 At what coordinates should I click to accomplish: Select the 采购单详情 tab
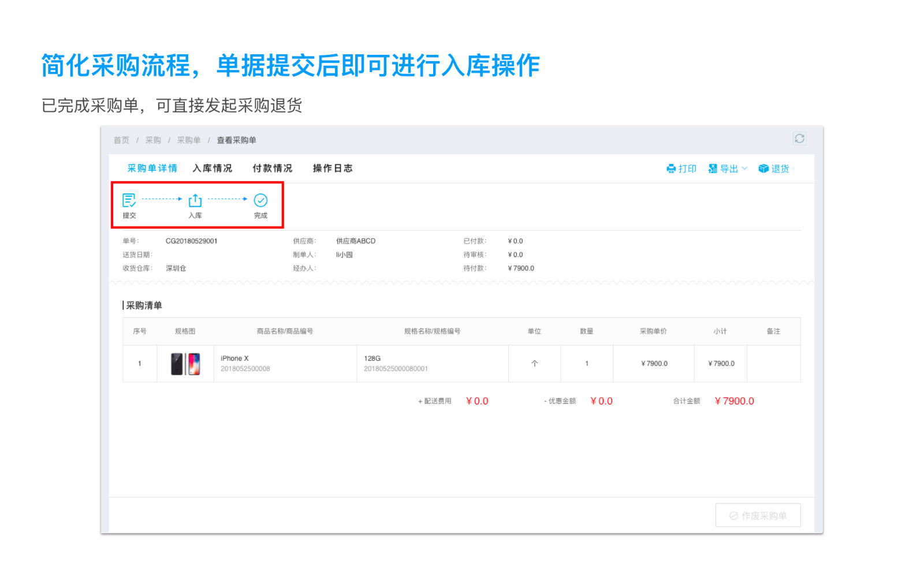[x=152, y=168]
